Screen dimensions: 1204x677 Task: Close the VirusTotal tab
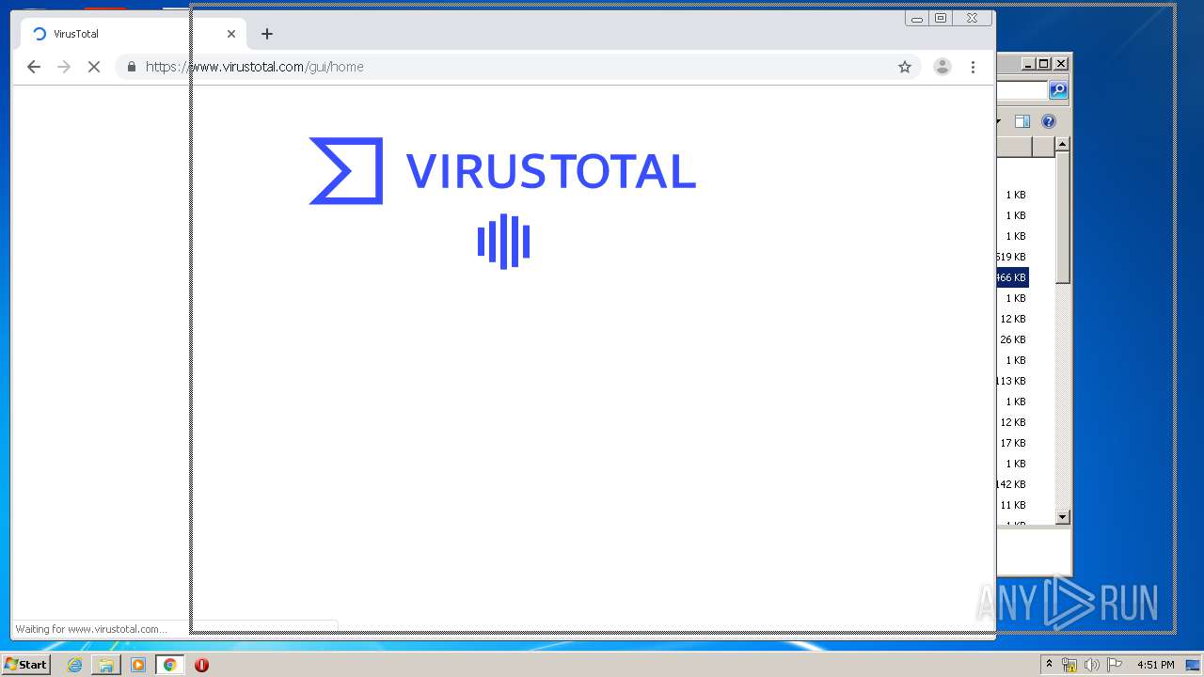(231, 34)
